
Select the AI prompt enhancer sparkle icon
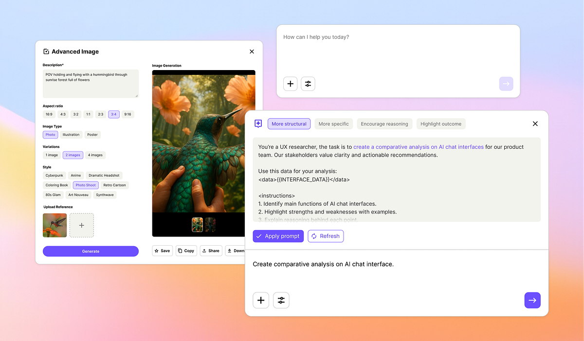[x=258, y=124]
